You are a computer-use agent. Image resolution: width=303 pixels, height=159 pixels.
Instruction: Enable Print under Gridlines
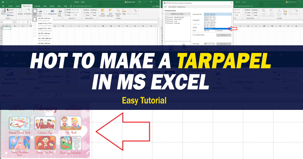[x=84, y=16]
